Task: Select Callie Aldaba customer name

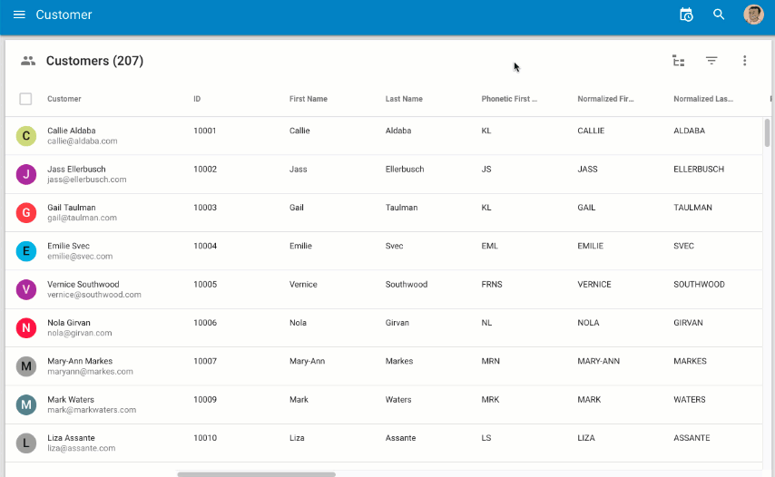Action: [72, 131]
